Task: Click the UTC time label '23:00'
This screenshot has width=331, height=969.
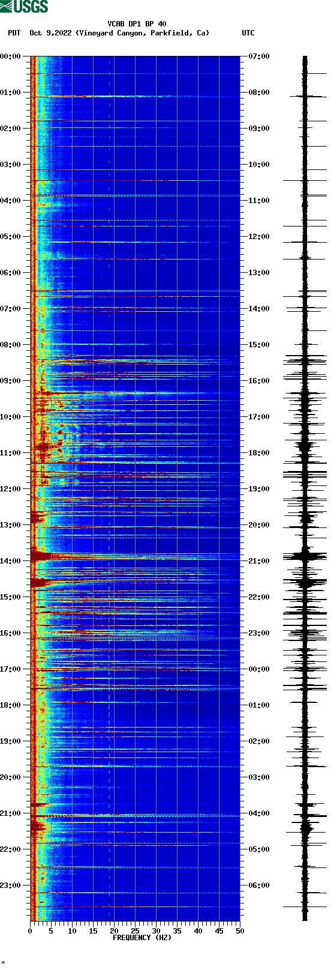Action: click(259, 633)
